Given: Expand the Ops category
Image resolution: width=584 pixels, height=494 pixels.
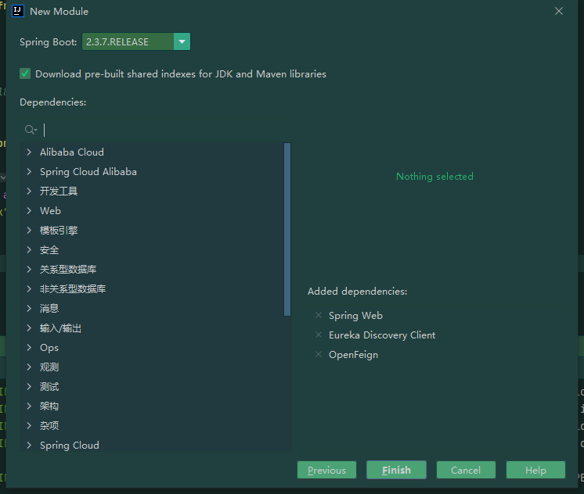Looking at the screenshot, I should pos(29,347).
